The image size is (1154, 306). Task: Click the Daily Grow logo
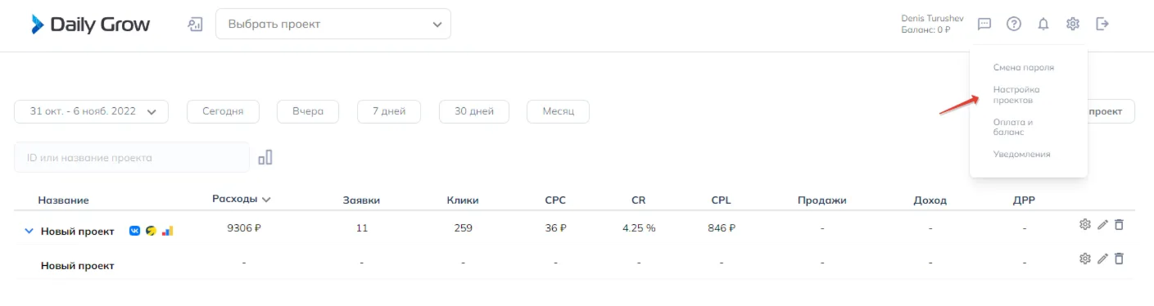point(91,25)
